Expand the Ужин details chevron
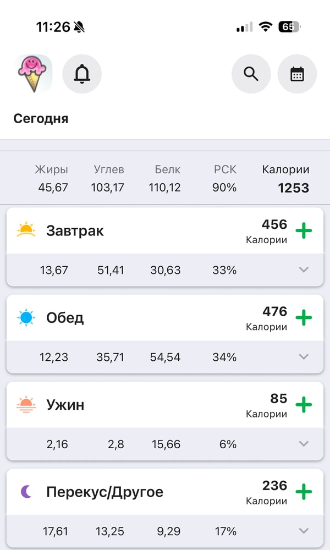 [x=304, y=444]
